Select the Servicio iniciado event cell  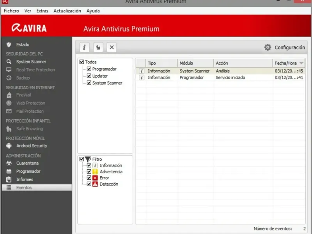pos(230,78)
